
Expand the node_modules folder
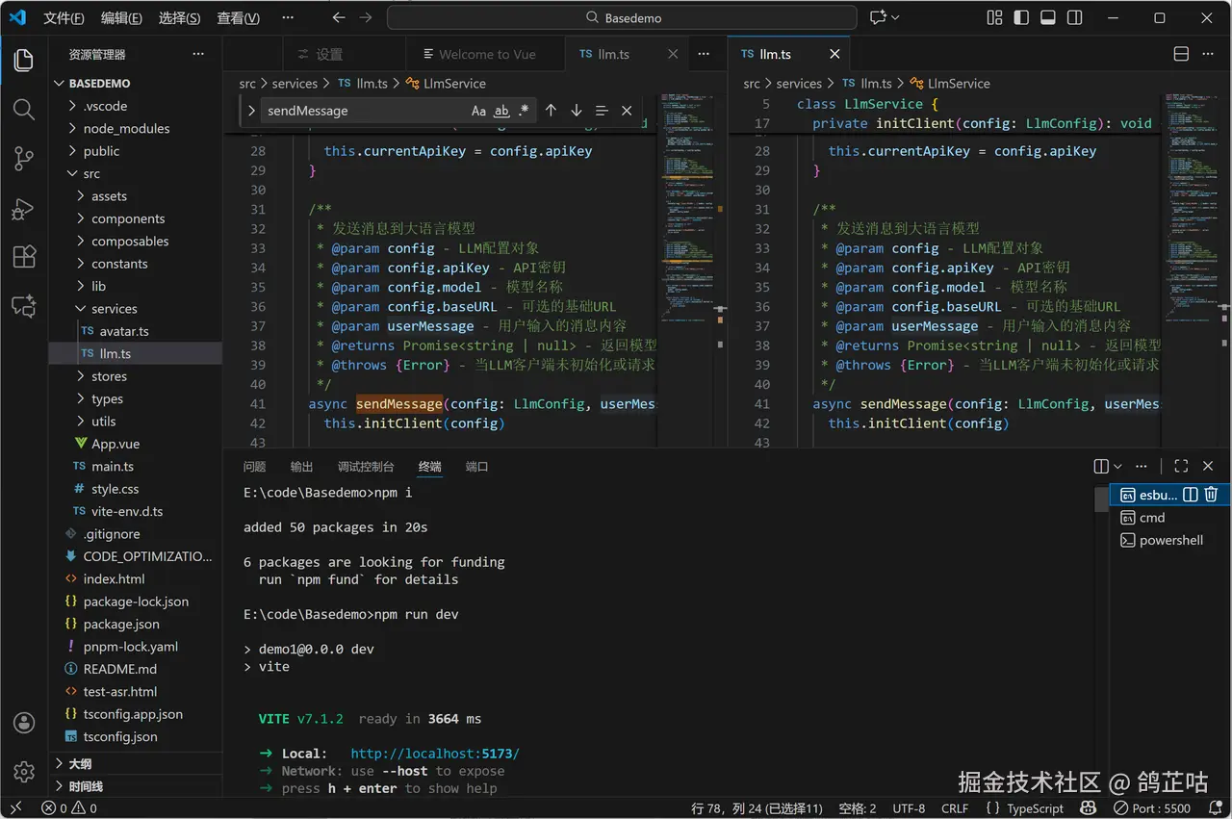[x=125, y=129]
